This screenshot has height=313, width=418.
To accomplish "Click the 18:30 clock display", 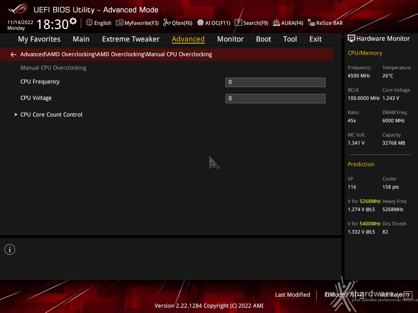I will click(x=53, y=24).
